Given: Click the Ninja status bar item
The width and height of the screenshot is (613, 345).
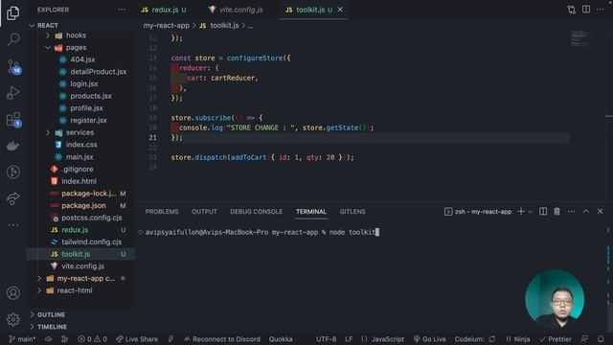Looking at the screenshot, I should pyautogui.click(x=518, y=339).
